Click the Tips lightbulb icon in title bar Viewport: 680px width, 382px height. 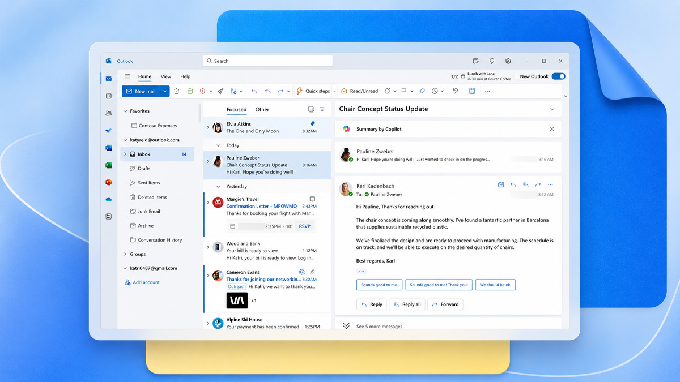[x=492, y=61]
